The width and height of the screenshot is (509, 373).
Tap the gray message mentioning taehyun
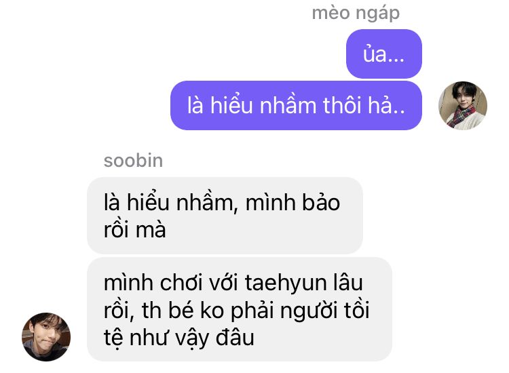240,309
